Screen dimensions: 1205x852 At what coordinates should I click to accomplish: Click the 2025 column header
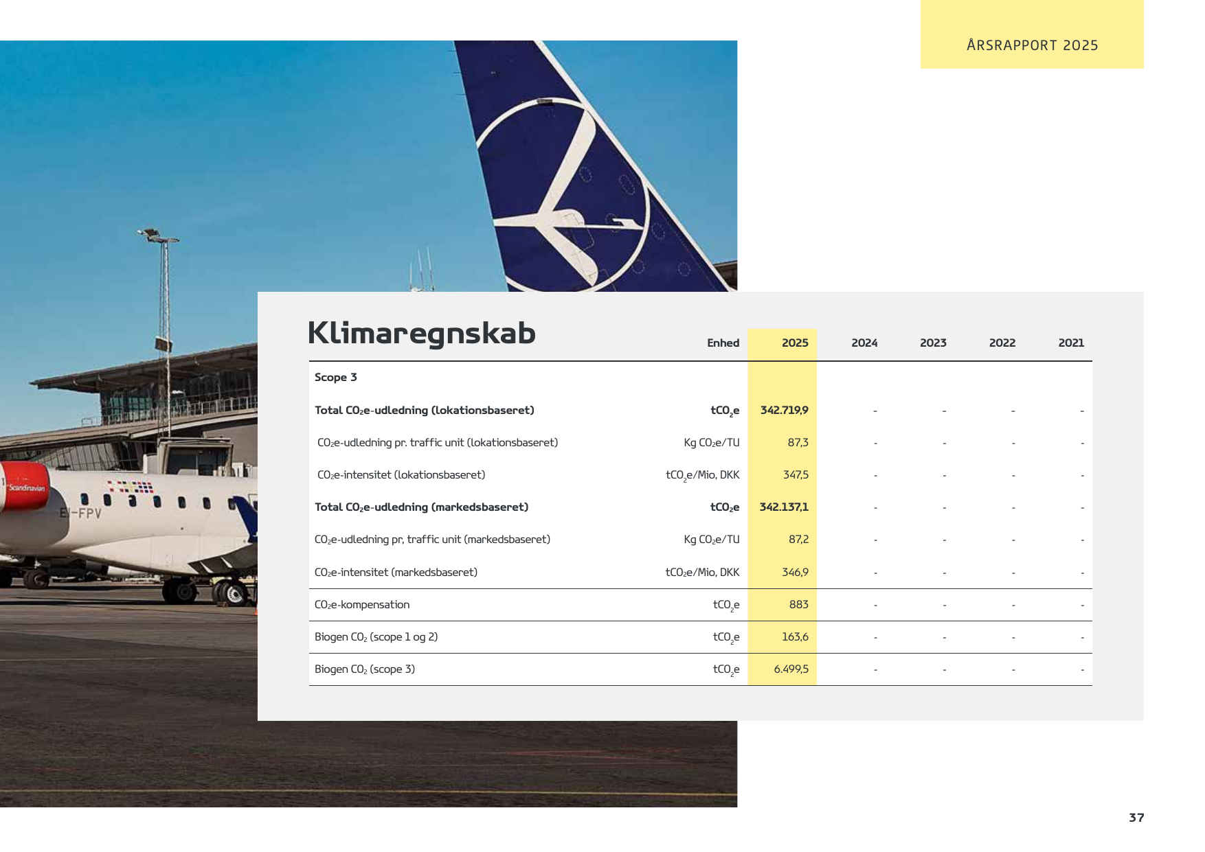[795, 343]
